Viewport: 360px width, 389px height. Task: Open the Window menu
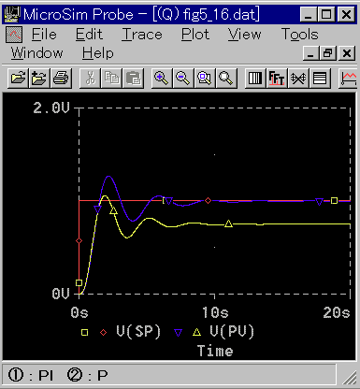tap(37, 53)
